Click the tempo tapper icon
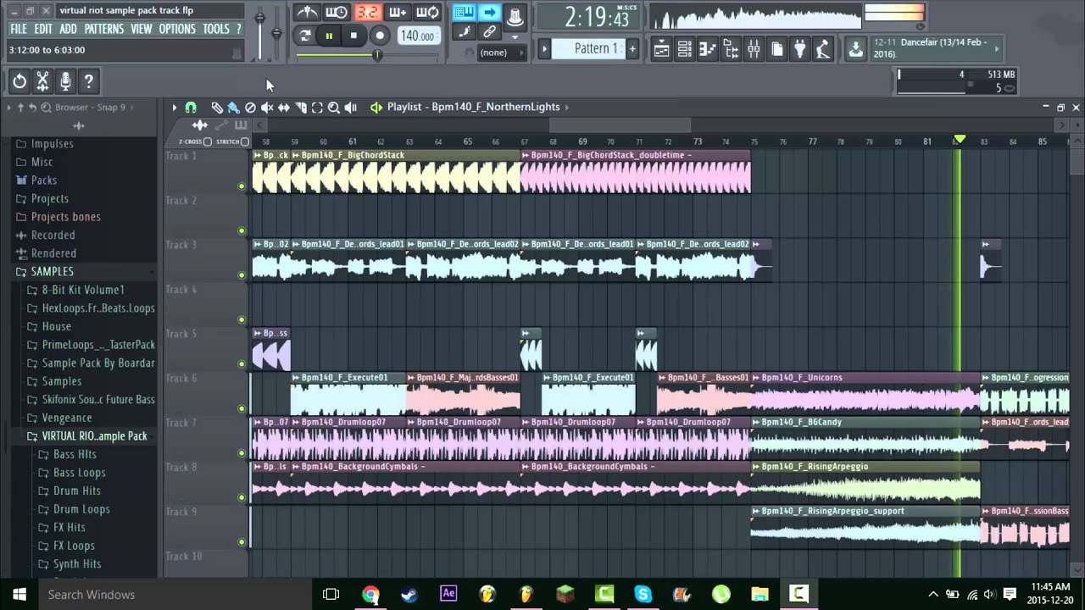Viewport: 1085px width, 610px height. [822, 50]
